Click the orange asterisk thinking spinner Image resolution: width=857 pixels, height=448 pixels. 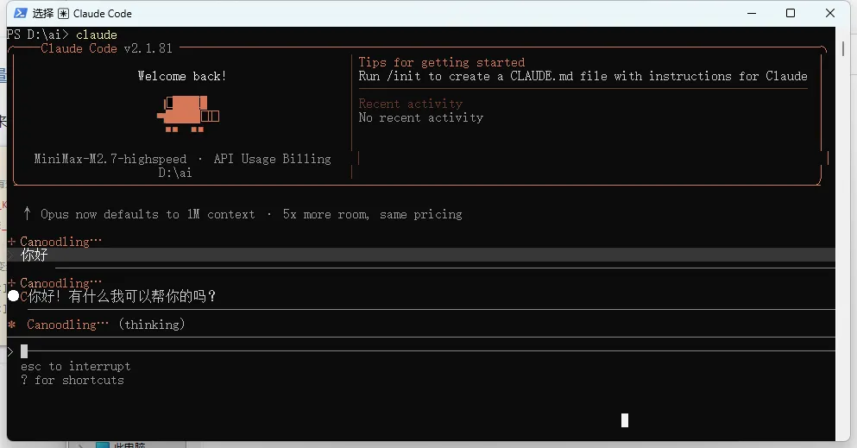[12, 325]
